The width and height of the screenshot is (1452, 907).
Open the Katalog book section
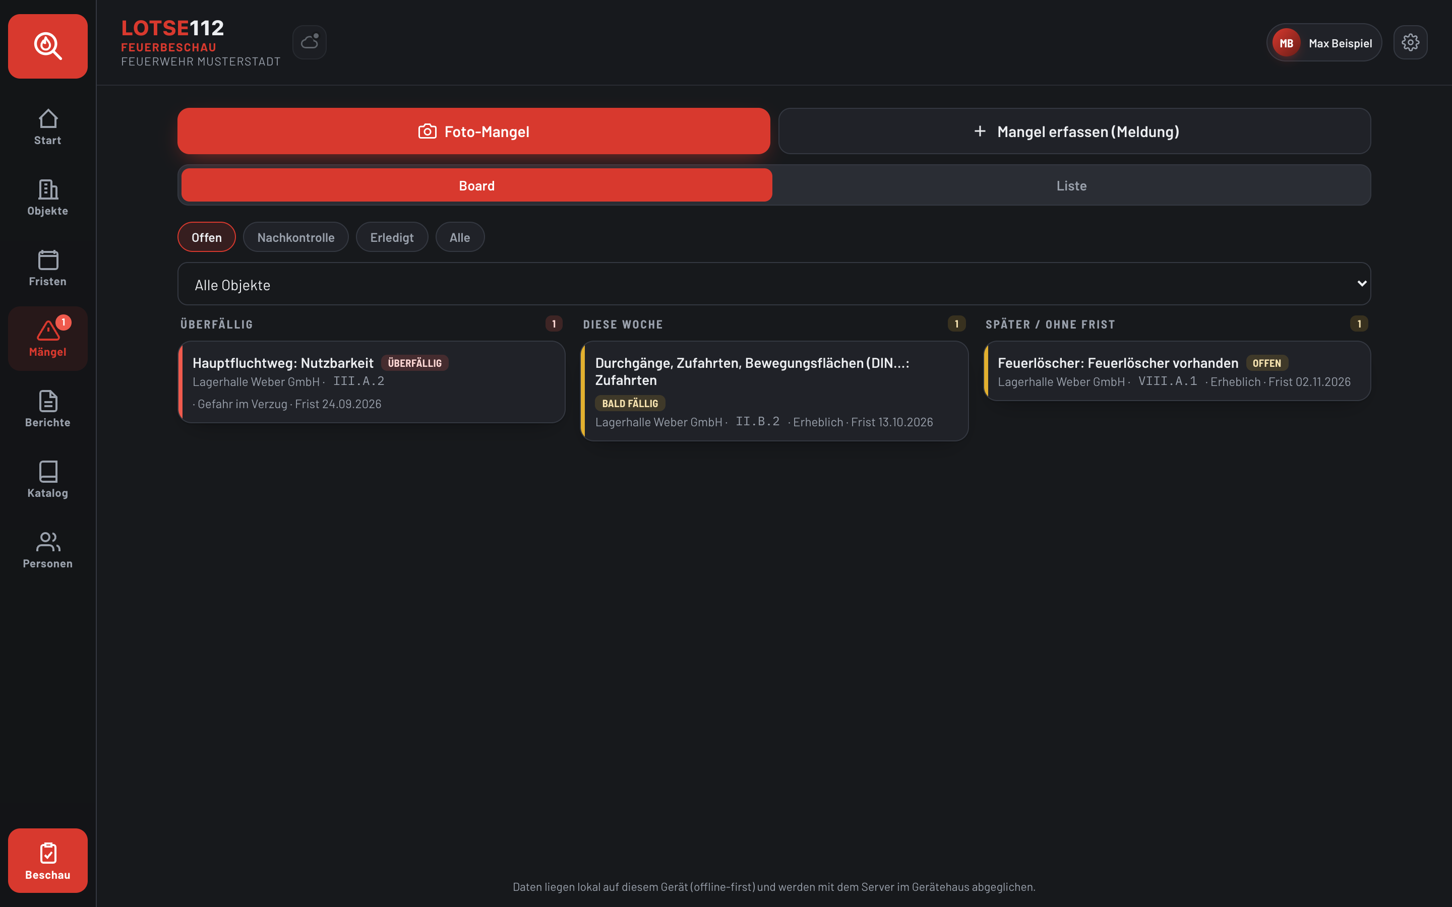point(47,480)
